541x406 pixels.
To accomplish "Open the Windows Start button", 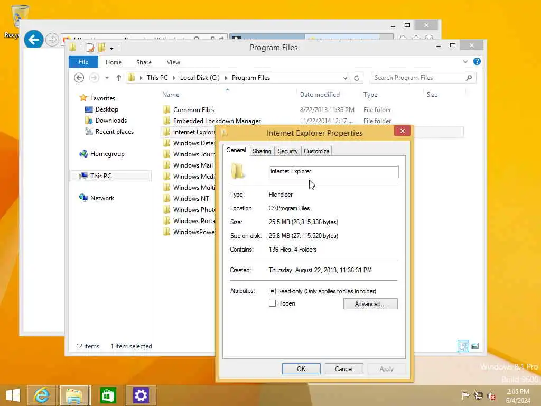I will 13,395.
